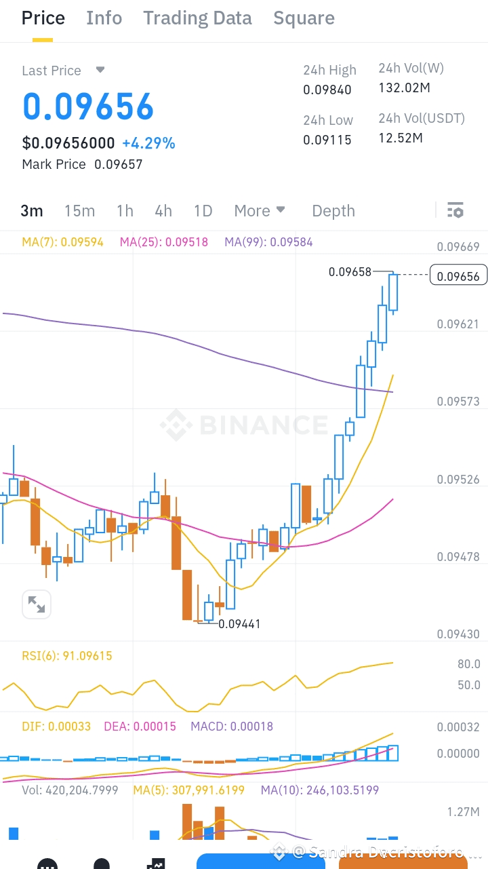
Task: Select the Depth view
Action: tap(333, 210)
